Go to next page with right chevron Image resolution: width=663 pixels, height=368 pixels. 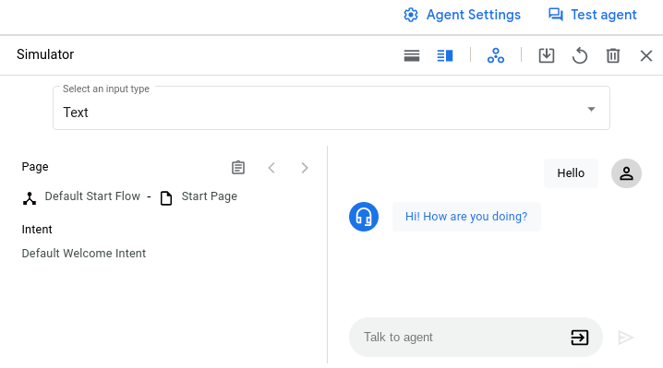pyautogui.click(x=305, y=168)
